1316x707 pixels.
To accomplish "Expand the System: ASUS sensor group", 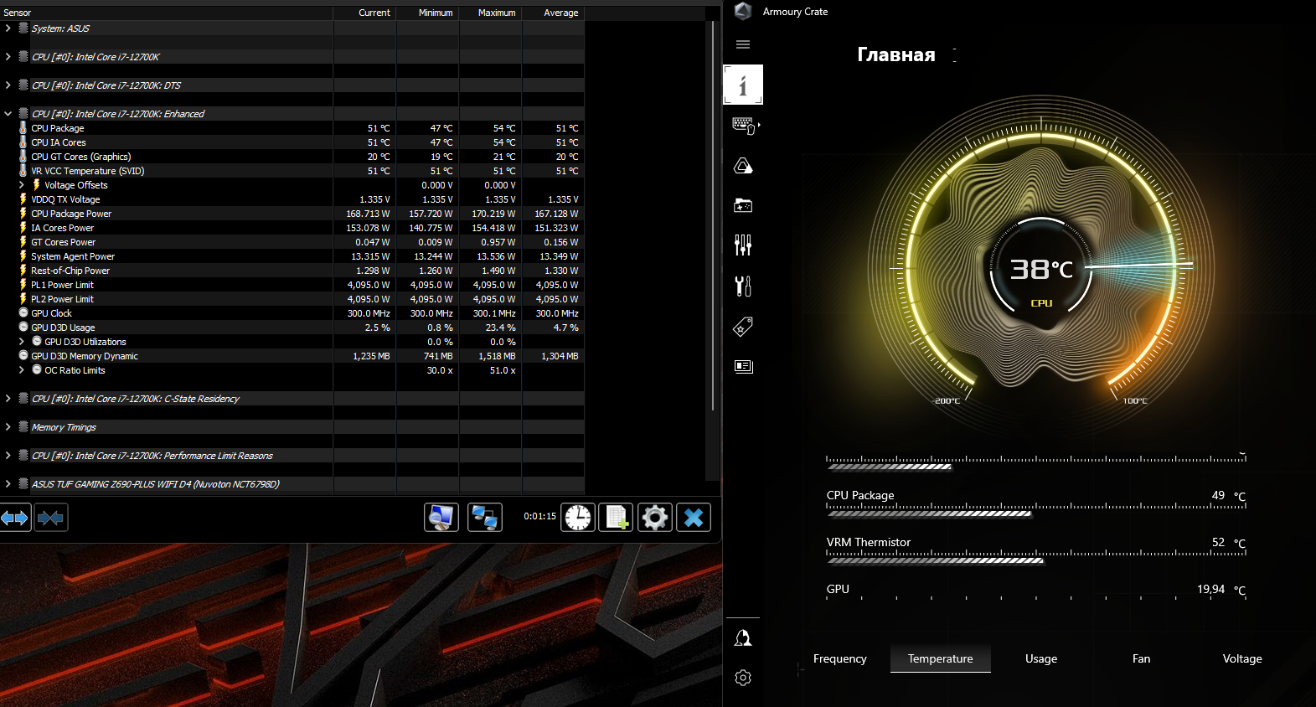I will (8, 28).
